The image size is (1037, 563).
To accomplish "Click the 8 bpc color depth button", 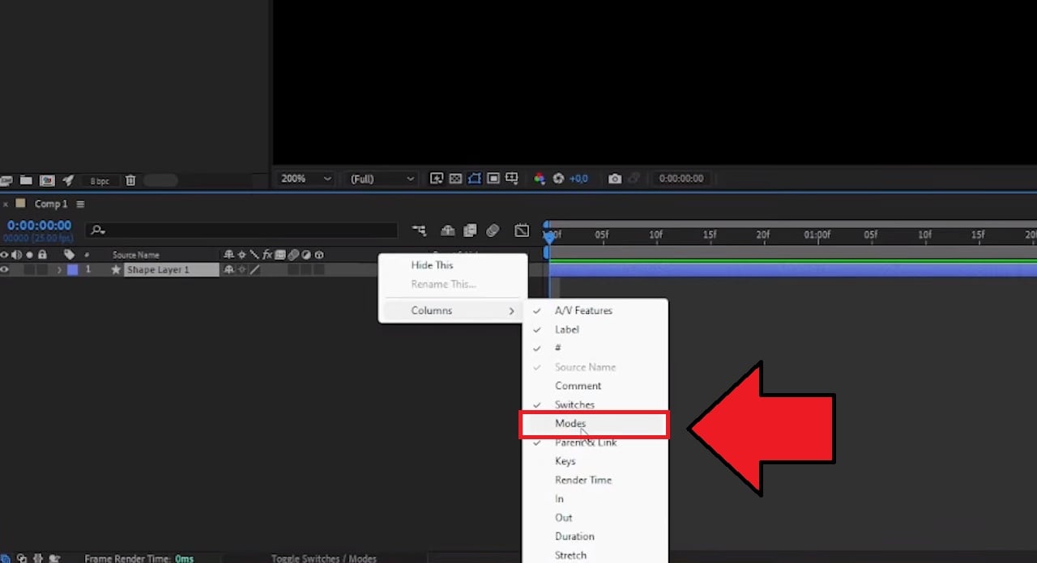I will pyautogui.click(x=100, y=181).
